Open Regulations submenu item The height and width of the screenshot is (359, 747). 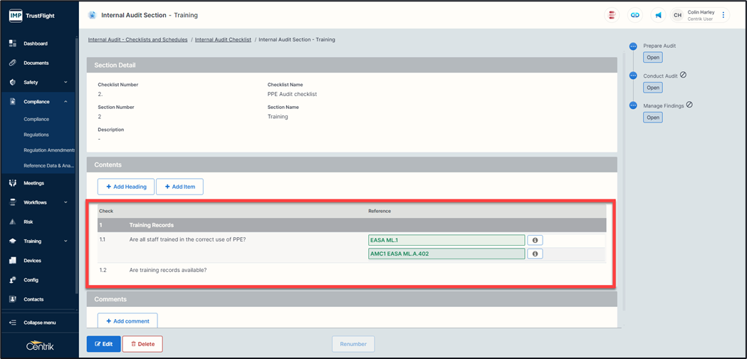point(36,135)
